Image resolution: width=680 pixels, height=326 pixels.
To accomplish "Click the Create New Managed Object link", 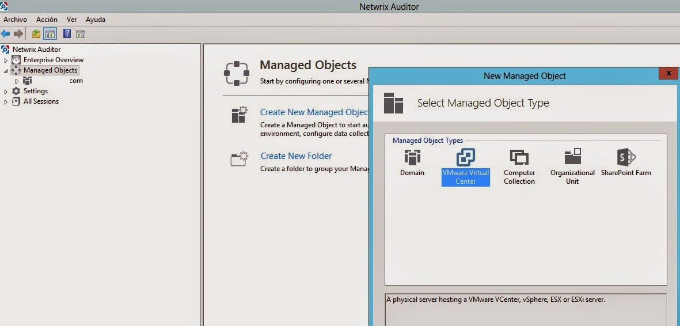I will (314, 112).
